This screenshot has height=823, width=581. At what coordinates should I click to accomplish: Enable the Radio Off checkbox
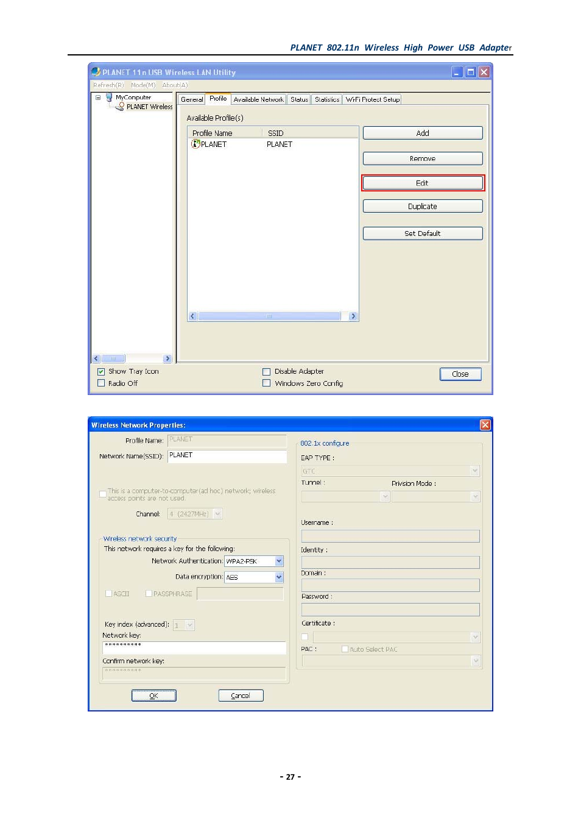point(101,383)
